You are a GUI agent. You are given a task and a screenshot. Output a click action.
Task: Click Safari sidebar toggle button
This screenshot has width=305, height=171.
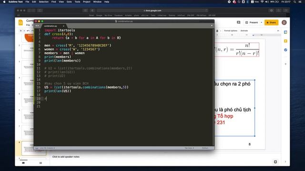tap(40, 10)
